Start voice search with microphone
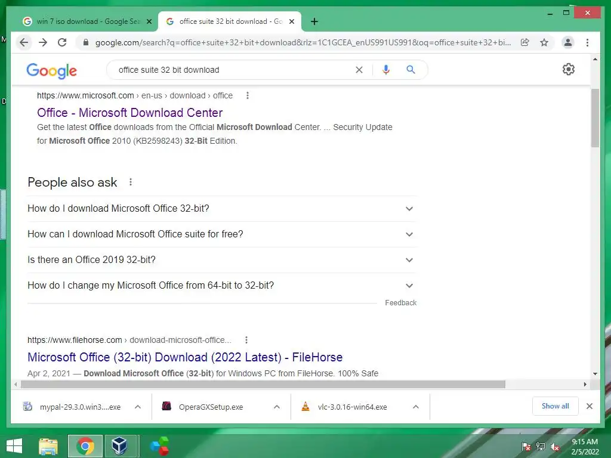Viewport: 611px width, 458px height. pos(386,70)
